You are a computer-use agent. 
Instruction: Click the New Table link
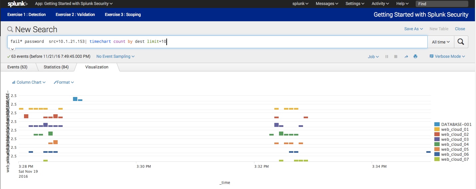click(x=439, y=29)
